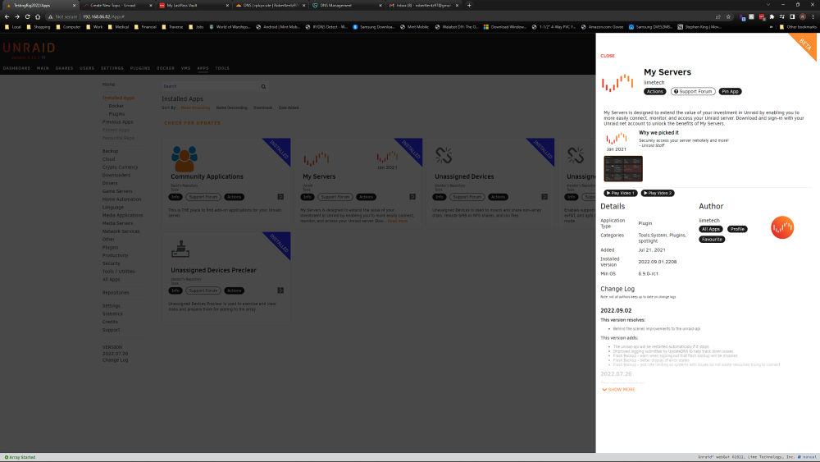Image resolution: width=820 pixels, height=462 pixels.
Task: Open the browser media control icon
Action: pyautogui.click(x=781, y=16)
